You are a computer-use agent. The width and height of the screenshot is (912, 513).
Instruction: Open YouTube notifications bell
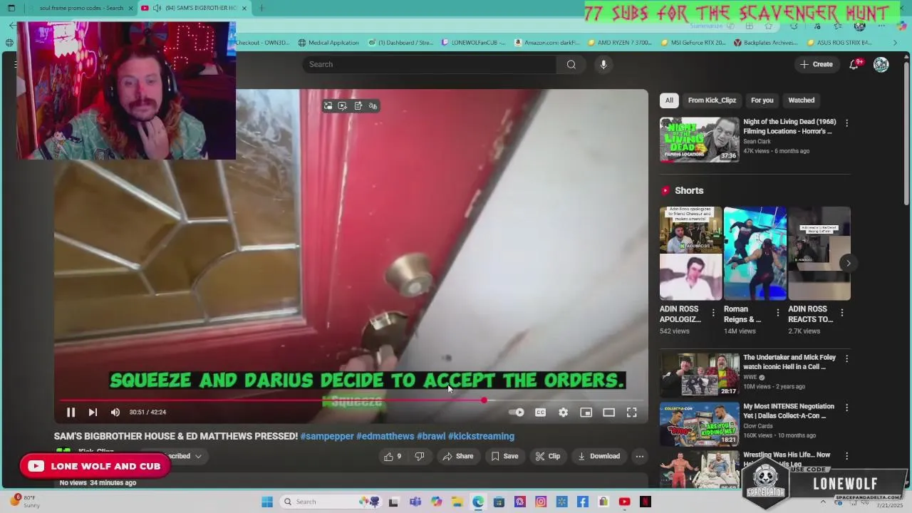[854, 64]
